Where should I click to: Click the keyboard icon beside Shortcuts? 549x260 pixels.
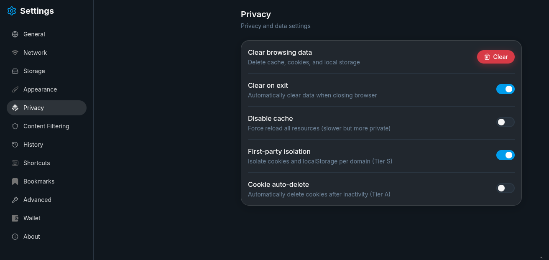(15, 163)
